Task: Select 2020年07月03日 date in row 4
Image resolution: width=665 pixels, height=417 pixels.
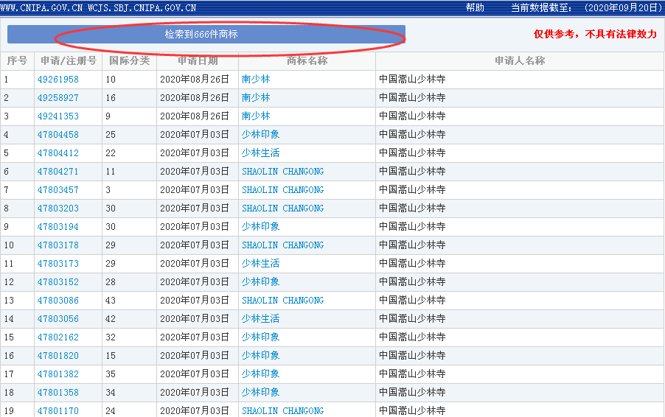Action: (195, 135)
